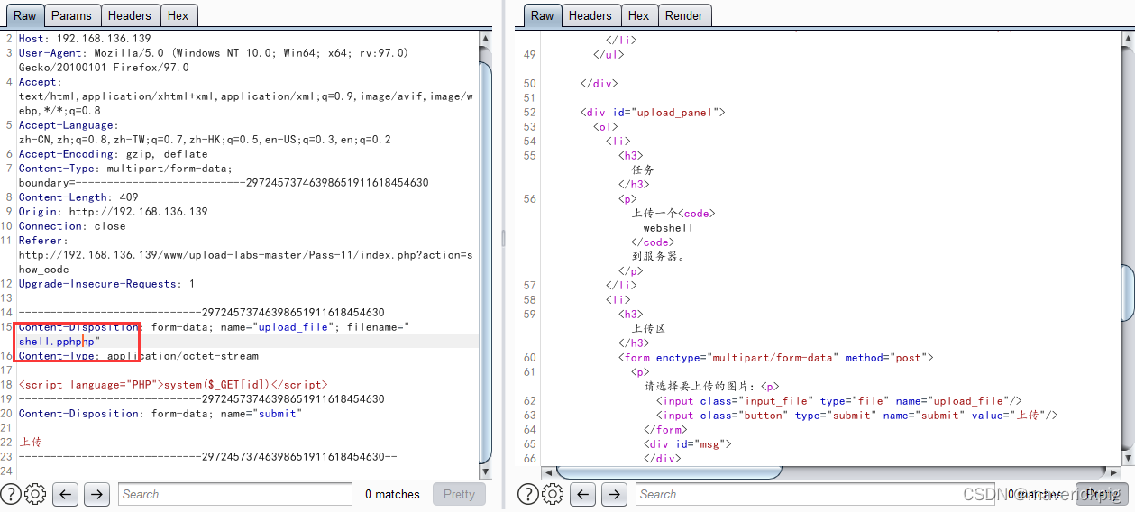Click request pane scrollbar up arrow
The width and height of the screenshot is (1135, 512).
click(485, 38)
